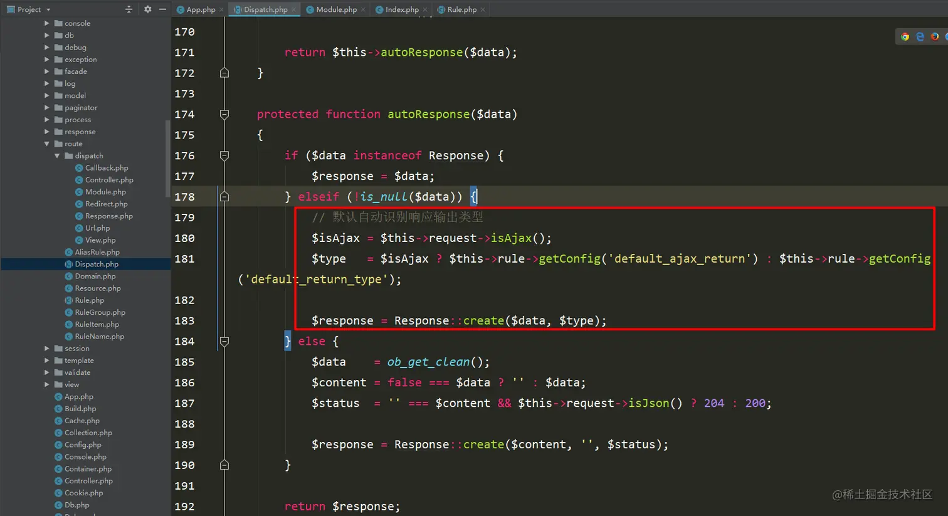Viewport: 948px width, 516px height.
Task: Open RuleItem.php in project tree
Action: (x=92, y=324)
